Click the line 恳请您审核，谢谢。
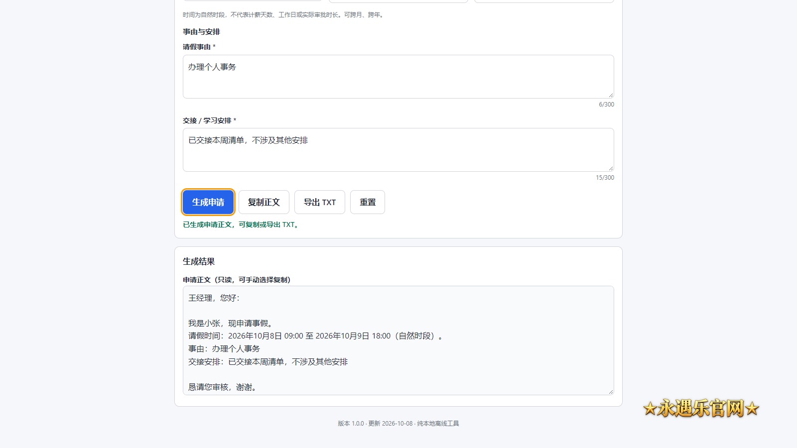This screenshot has width=797, height=448. 224,387
